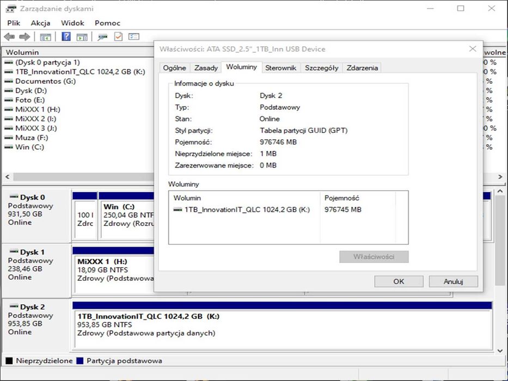Click the Anuluj button
The width and height of the screenshot is (508, 381).
click(x=453, y=281)
